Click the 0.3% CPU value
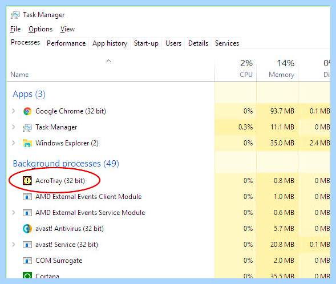This screenshot has height=284, width=336. click(245, 127)
